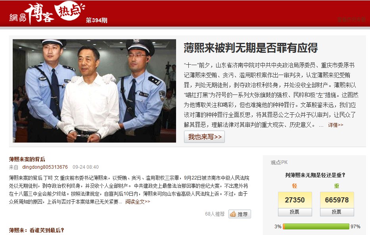370x235 pixels.
Task: Click the 我也来写>> button
Action: tap(204, 137)
